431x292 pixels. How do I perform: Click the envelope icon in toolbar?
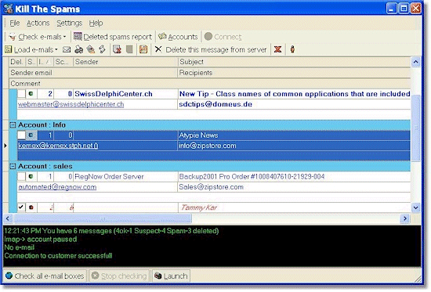[67, 49]
